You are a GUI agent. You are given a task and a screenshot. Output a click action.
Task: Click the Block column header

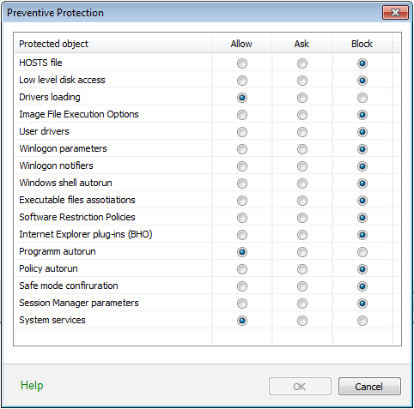click(362, 44)
